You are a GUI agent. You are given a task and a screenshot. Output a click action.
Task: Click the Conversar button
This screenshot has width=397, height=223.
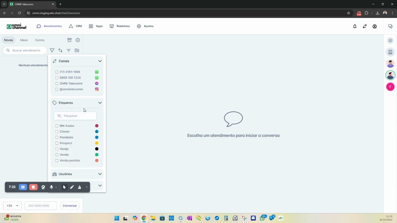click(x=70, y=206)
